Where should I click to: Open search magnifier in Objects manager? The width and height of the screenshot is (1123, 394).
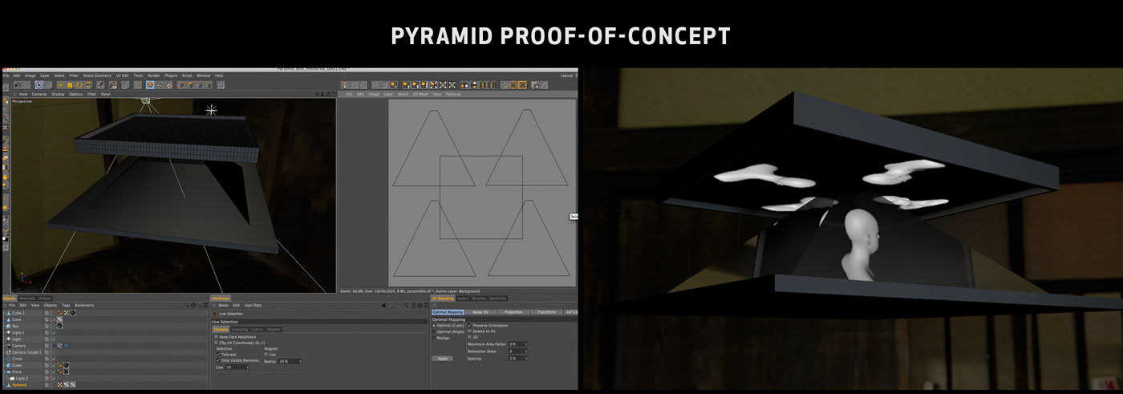(187, 305)
